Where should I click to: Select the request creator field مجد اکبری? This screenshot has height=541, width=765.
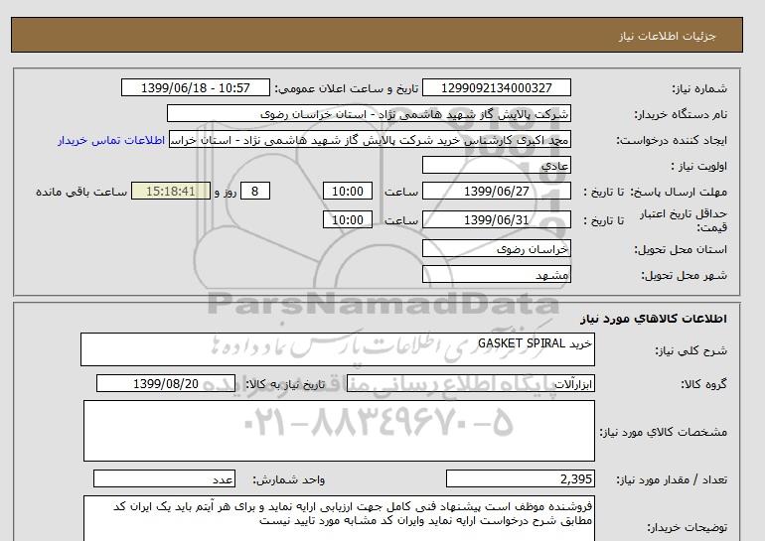370,139
